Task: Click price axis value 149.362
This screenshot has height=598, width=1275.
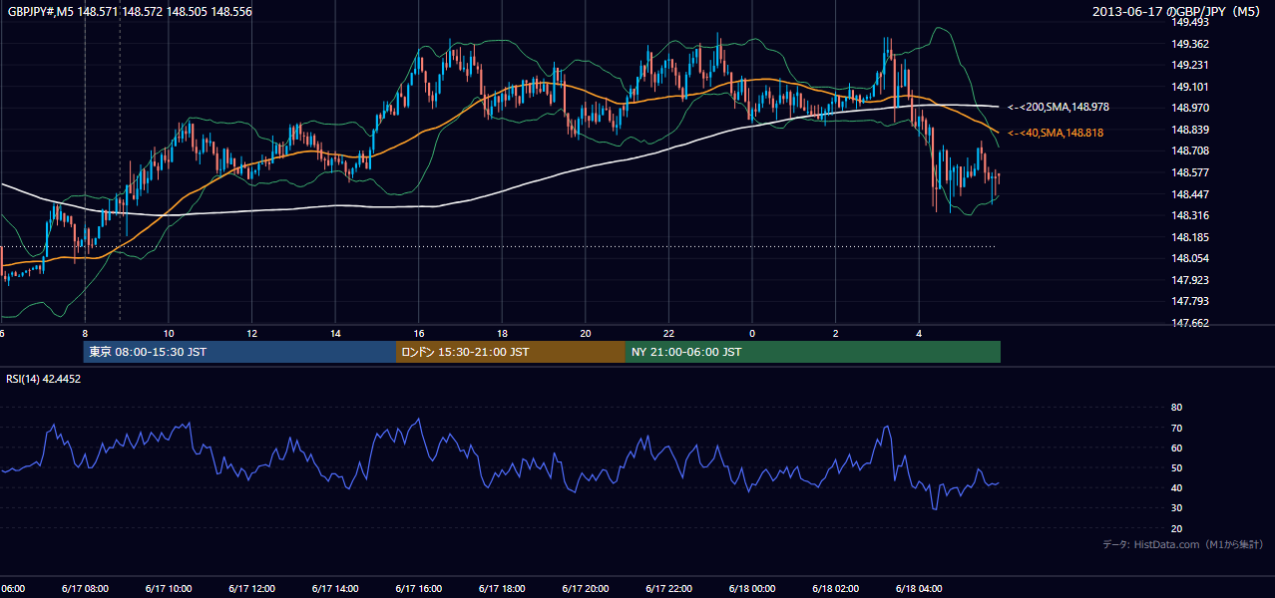Action: tap(1189, 44)
